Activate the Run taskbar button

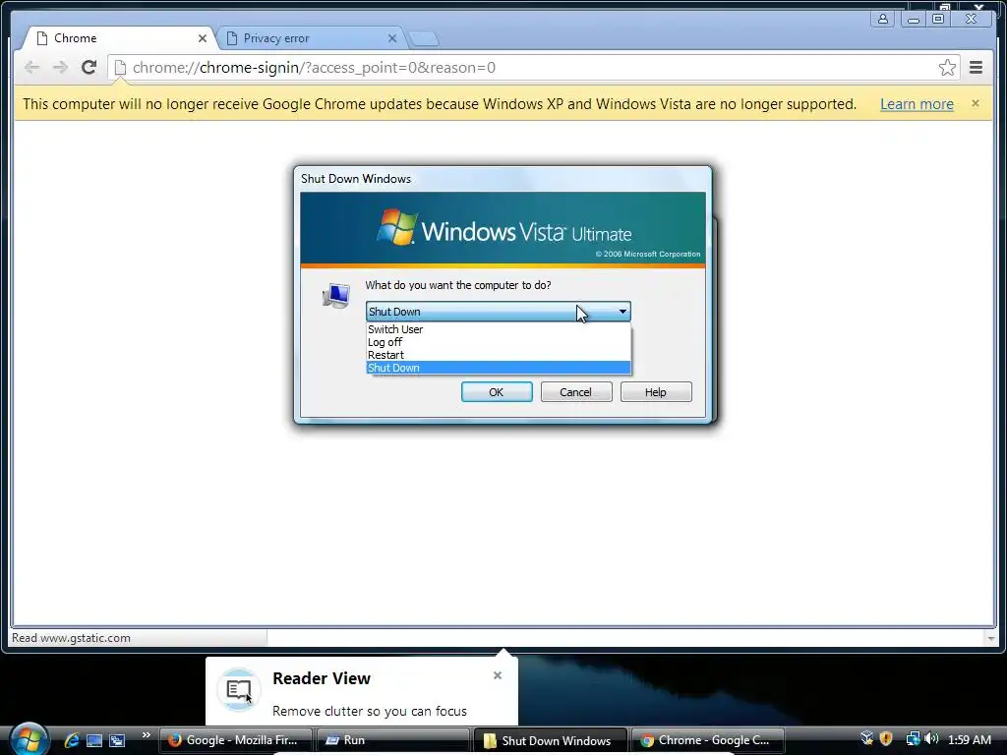click(392, 740)
